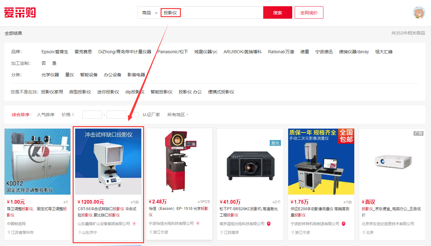
Task: Tick the 认证厂家 checkbox
Action: pos(136,115)
